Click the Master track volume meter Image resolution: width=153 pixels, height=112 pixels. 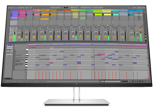coord(141,37)
